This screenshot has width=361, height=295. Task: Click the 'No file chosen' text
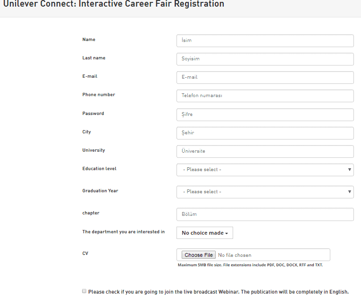pos(235,255)
